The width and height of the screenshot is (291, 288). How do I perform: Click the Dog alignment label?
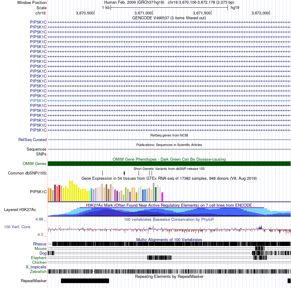tap(43, 253)
